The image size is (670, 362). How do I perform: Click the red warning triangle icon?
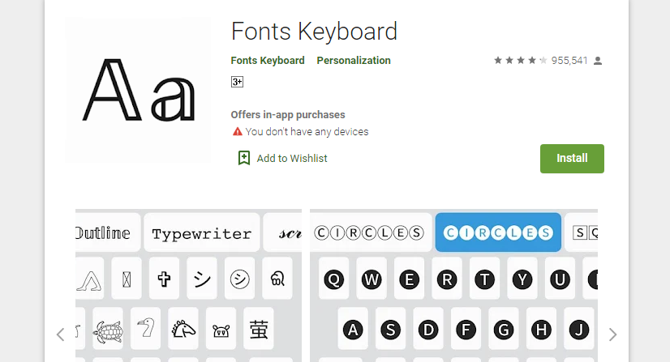pyautogui.click(x=237, y=131)
